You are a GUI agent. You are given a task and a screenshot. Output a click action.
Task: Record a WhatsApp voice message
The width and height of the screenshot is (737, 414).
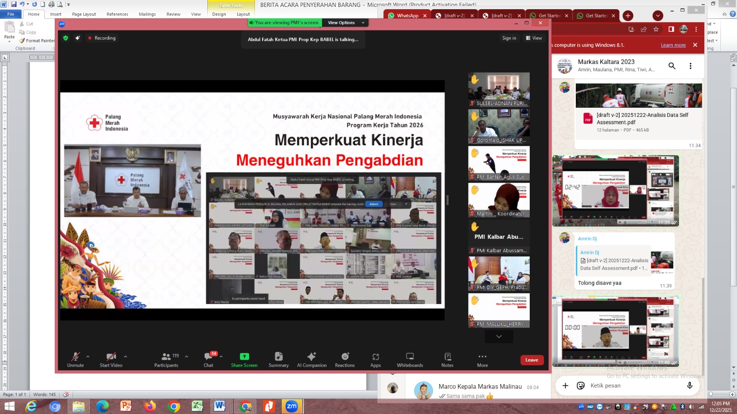[x=690, y=385]
